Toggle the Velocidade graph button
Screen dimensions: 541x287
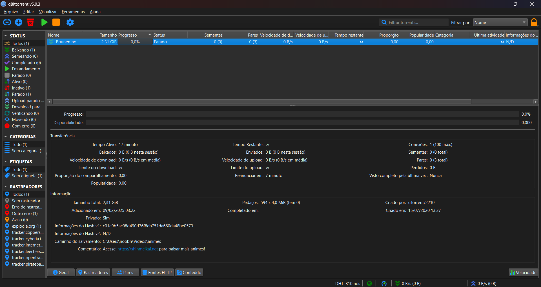tap(523, 272)
